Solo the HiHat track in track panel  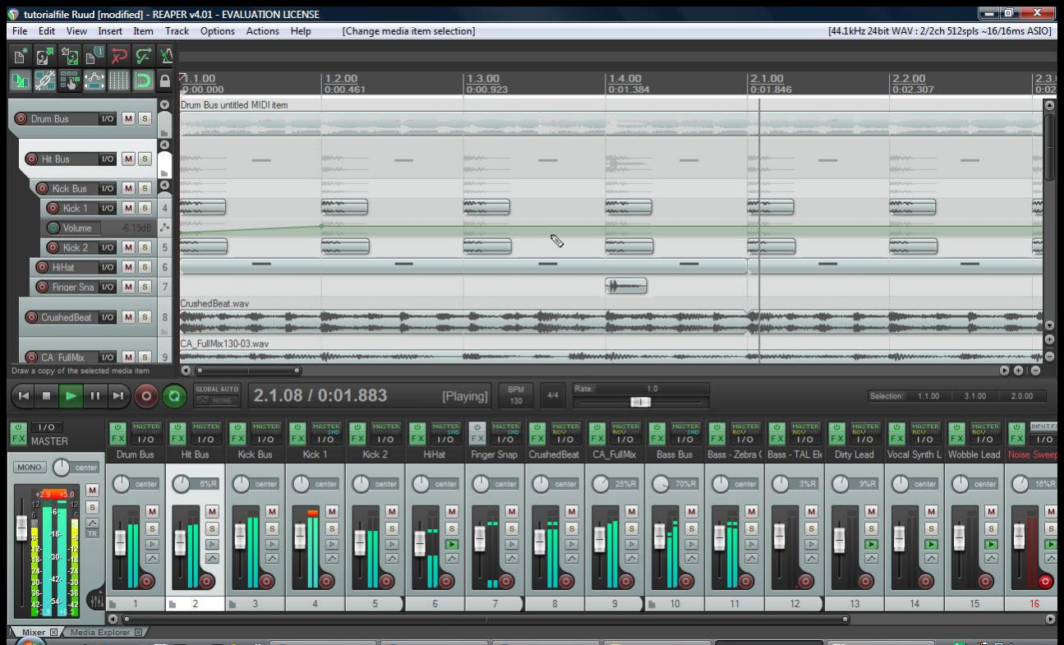(x=144, y=267)
